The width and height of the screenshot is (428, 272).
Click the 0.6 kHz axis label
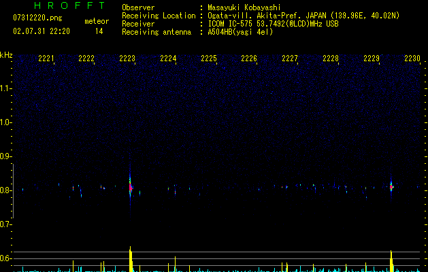[5, 258]
